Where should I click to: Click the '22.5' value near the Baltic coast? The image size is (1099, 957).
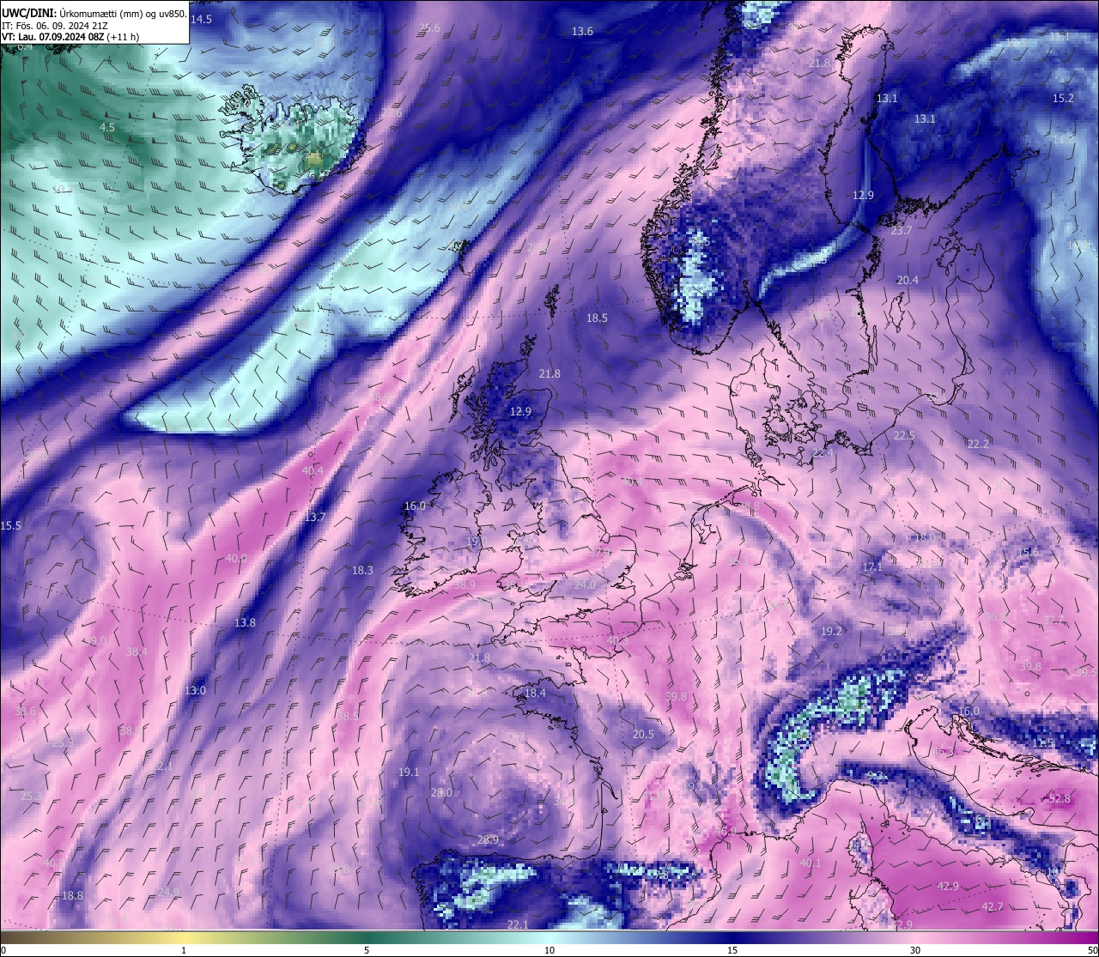904,435
